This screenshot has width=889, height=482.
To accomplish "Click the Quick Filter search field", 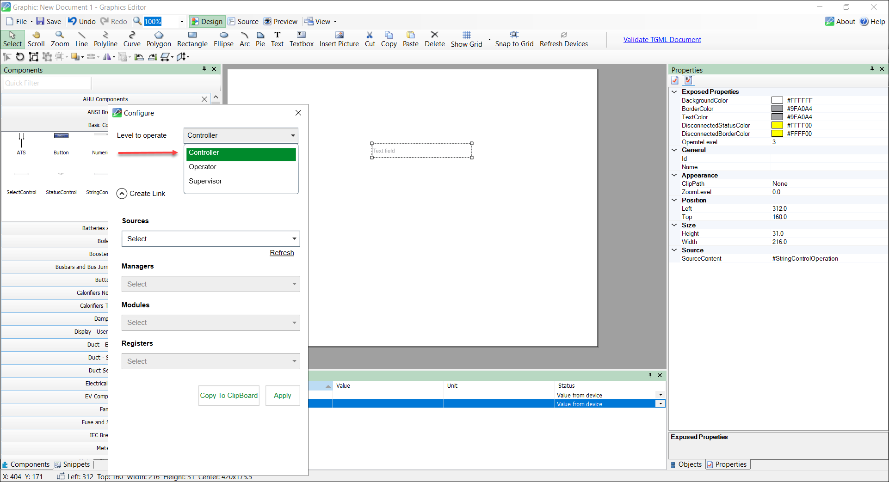I will click(x=46, y=83).
